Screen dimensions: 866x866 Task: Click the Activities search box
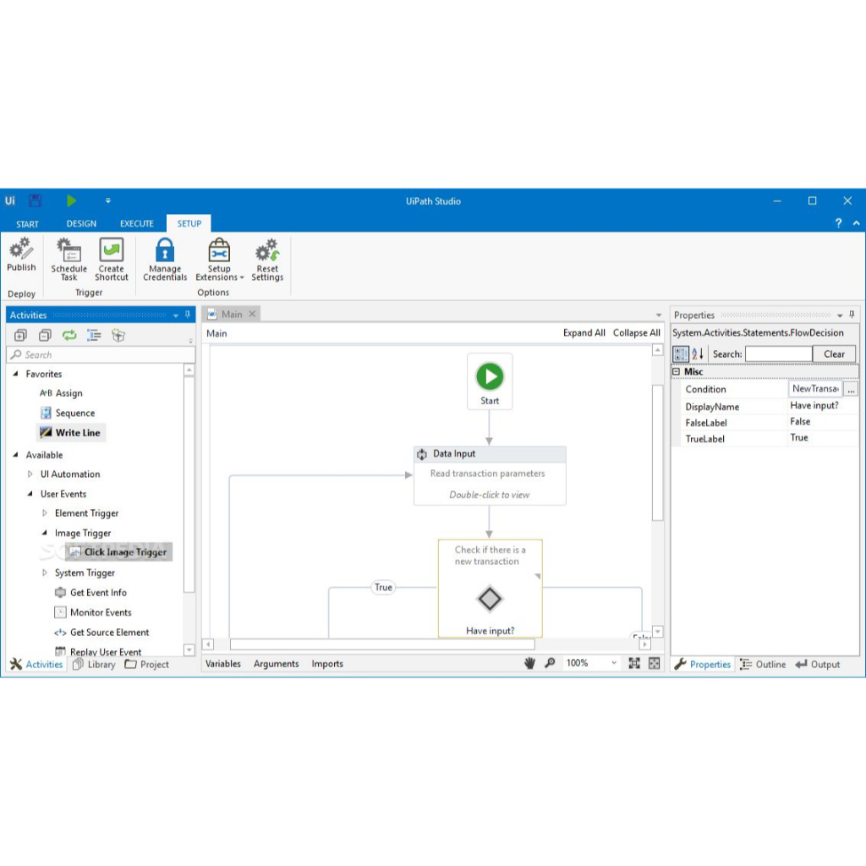101,354
